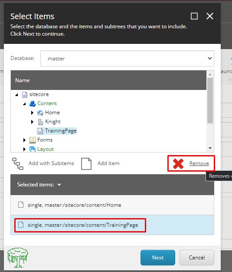Click page icon beside content/TrainingPage selected item
Image resolution: width=232 pixels, height=272 pixels.
(21, 225)
